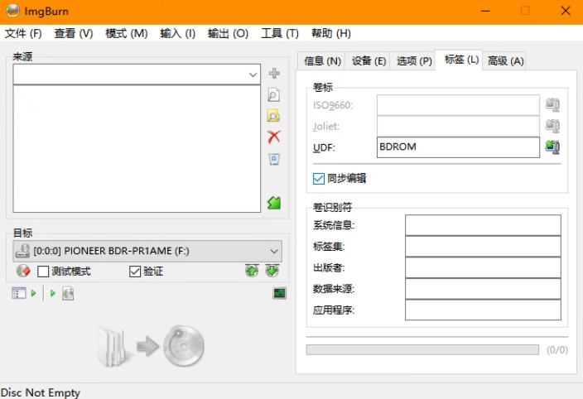
Task: Click the green Disc Layout Editor icon
Action: click(274, 203)
